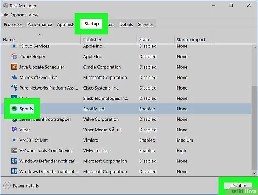Select the Spotify row name
258x195 pixels.
point(26,109)
